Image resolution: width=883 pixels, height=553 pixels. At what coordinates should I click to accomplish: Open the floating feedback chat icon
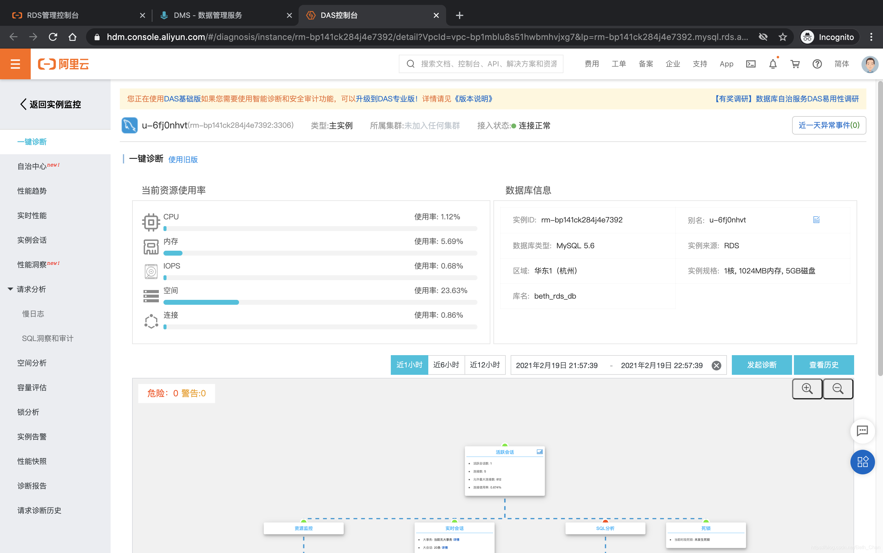862,431
